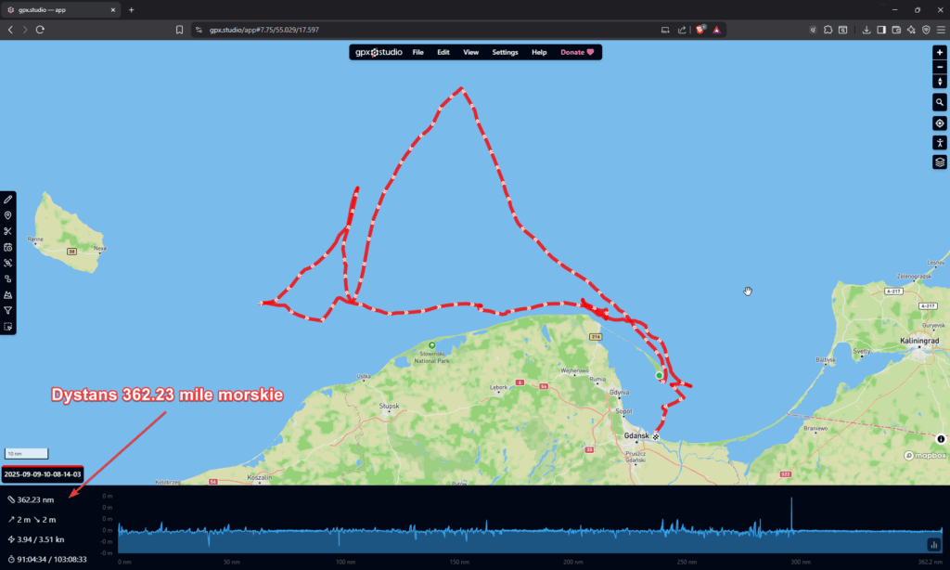Select the funnel reduce-points tool

pos(8,310)
